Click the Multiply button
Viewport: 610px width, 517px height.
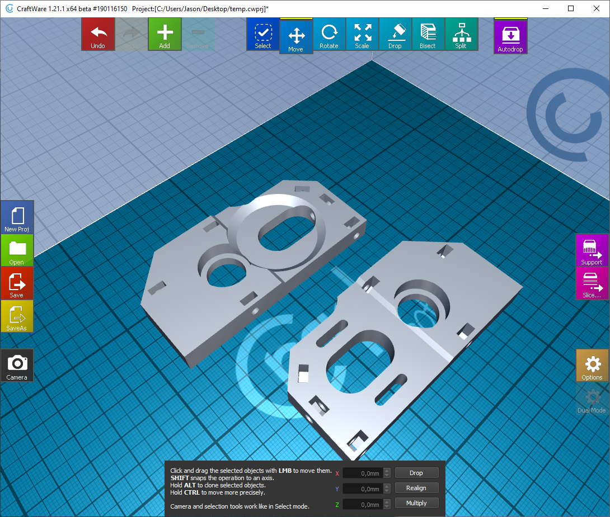(416, 502)
